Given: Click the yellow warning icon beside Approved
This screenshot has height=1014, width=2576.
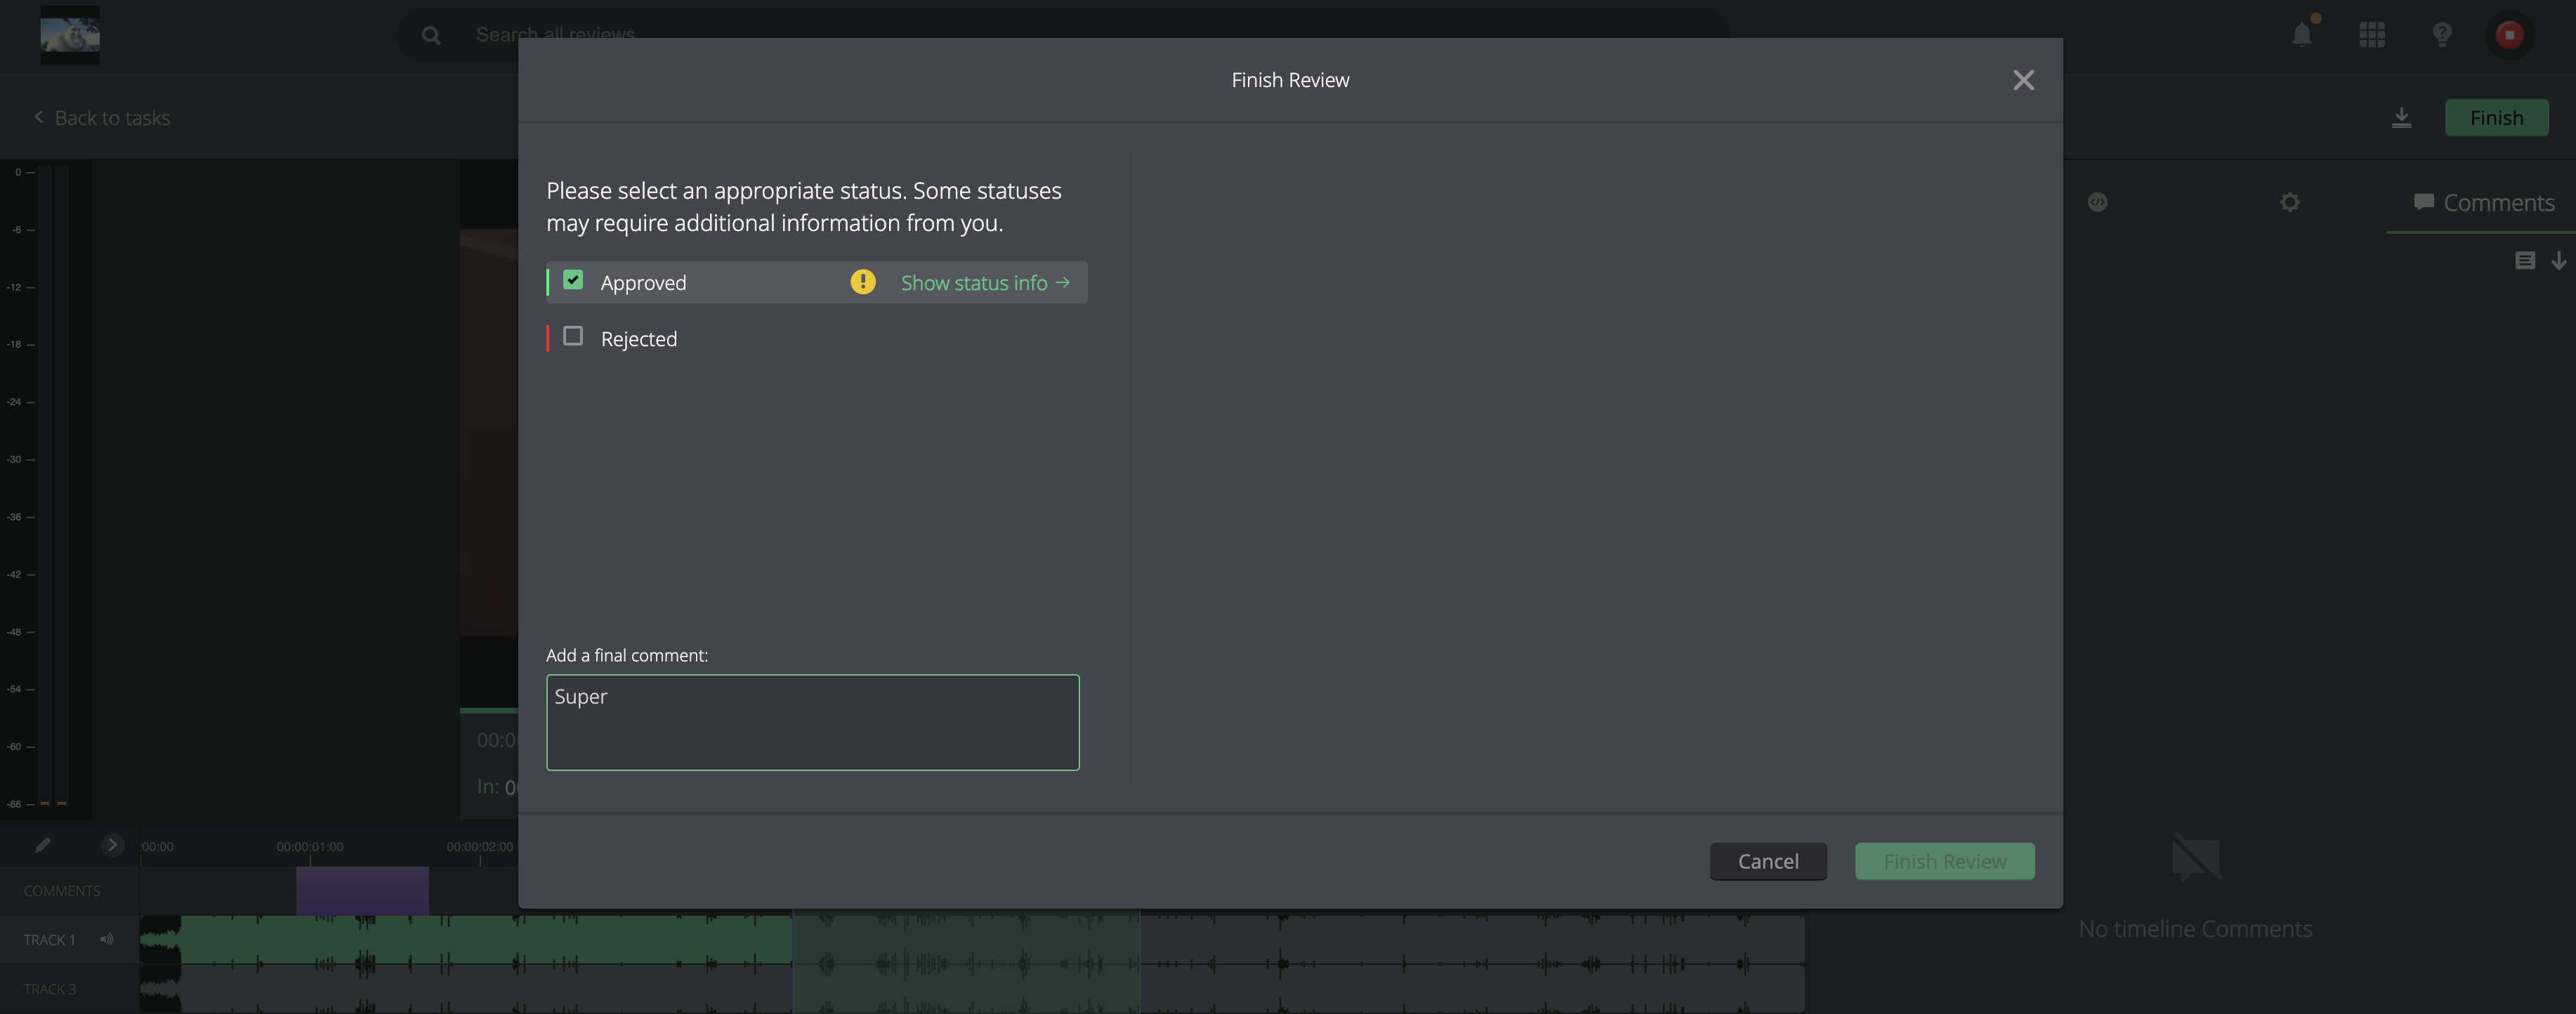Looking at the screenshot, I should coord(863,282).
